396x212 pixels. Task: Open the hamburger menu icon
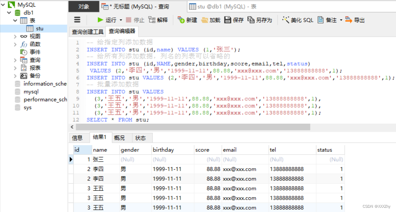coord(77,20)
